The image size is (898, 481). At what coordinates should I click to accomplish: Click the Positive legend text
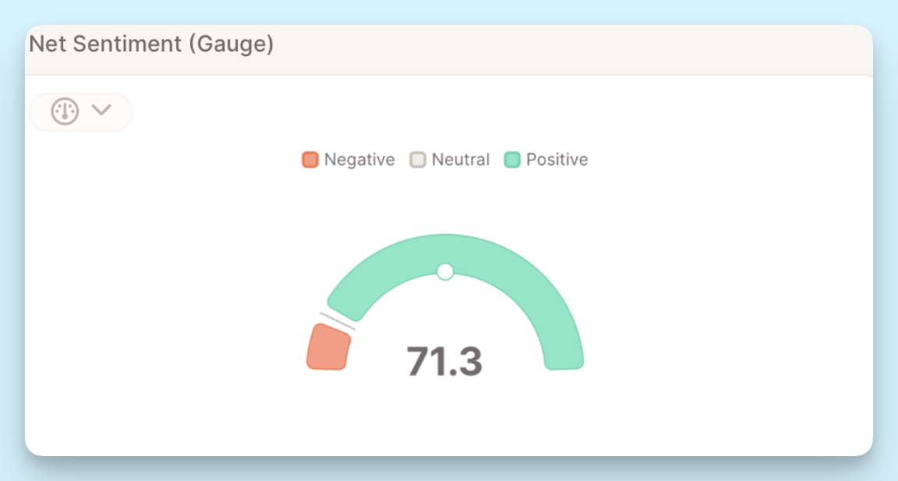557,160
